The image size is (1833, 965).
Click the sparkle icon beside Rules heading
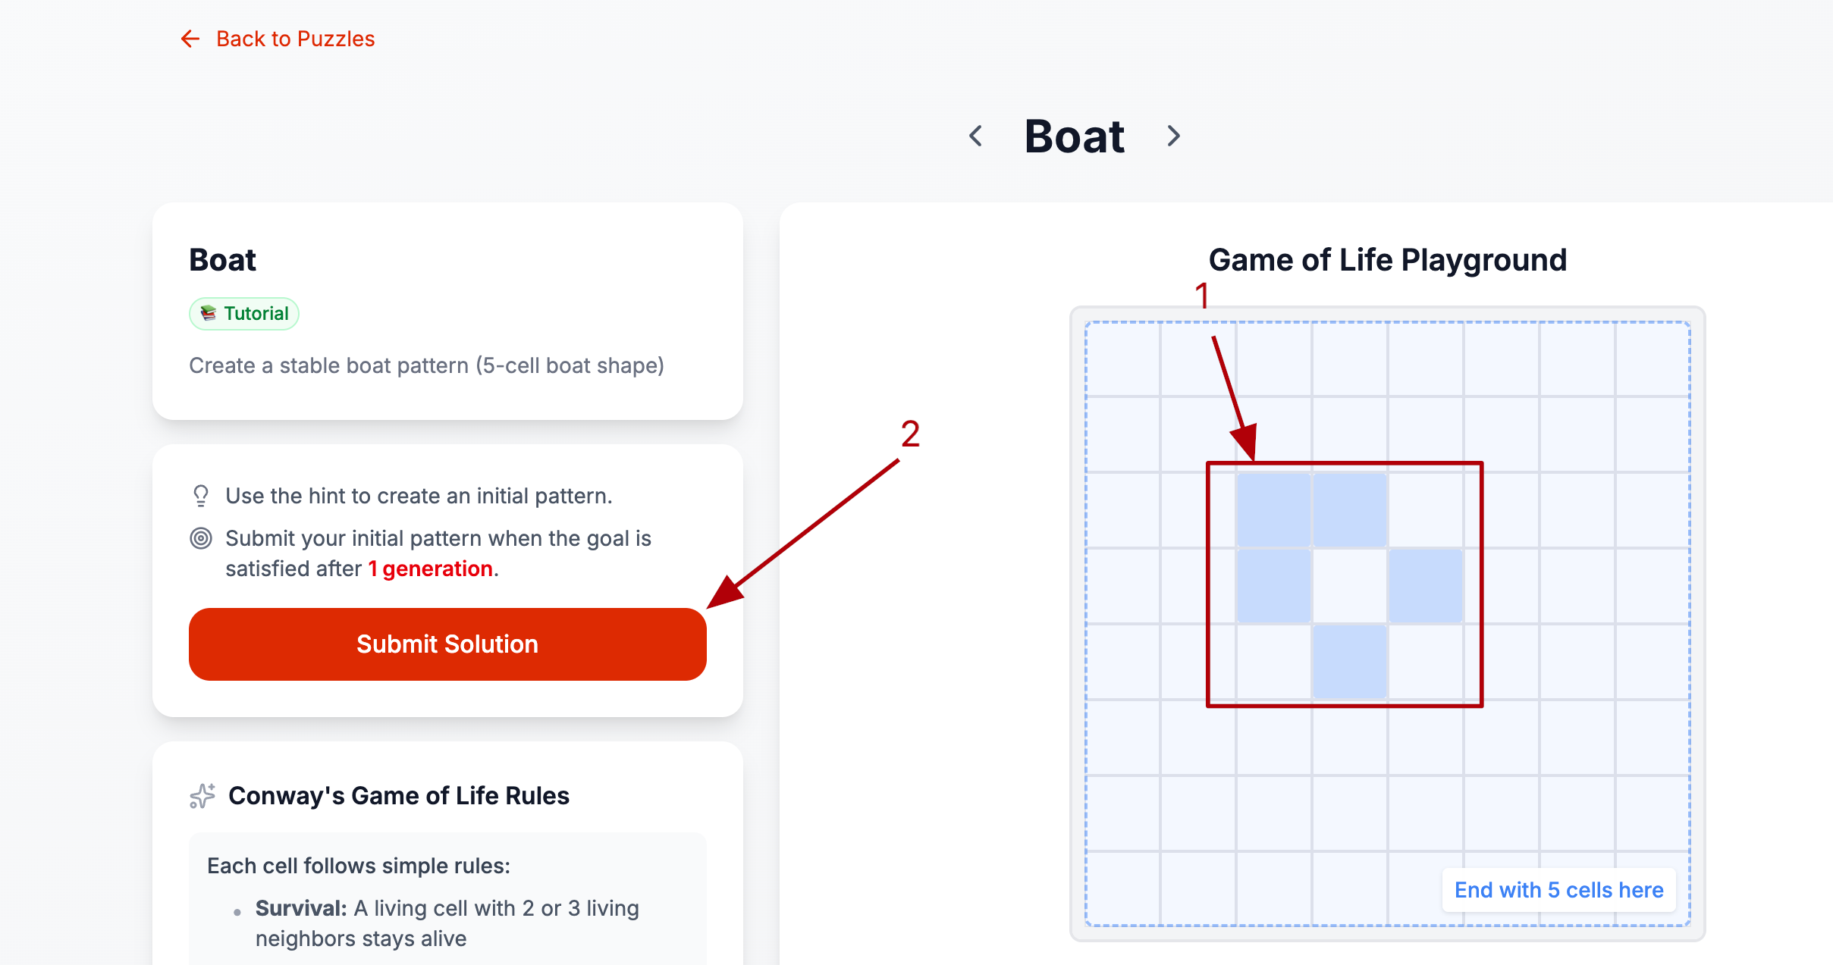(x=202, y=796)
